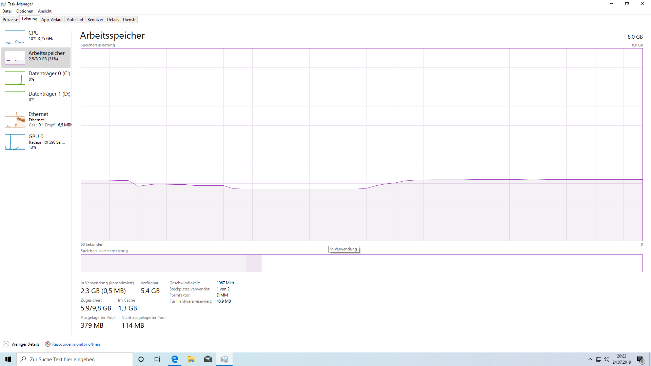Open the Windows Start menu
Image resolution: width=651 pixels, height=366 pixels.
[x=8, y=359]
